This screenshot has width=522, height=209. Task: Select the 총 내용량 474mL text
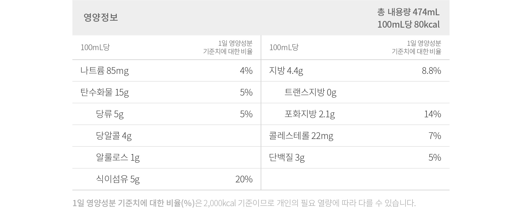[408, 12]
